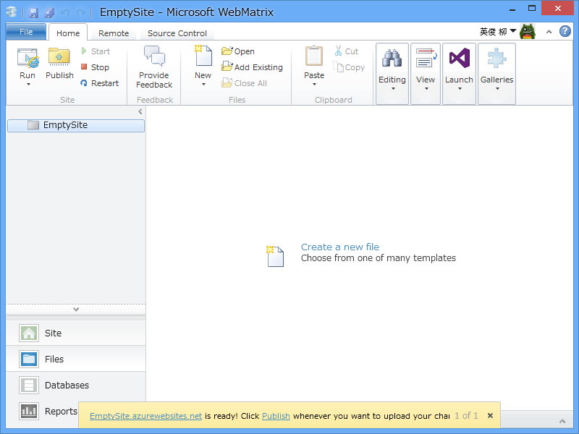The width and height of the screenshot is (579, 434).
Task: Open the Files workspace
Action: (x=76, y=359)
